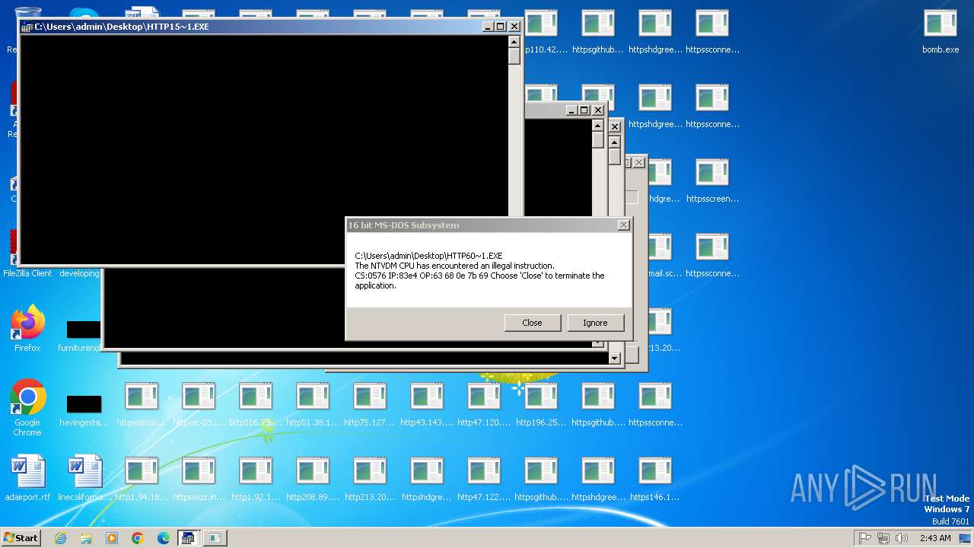This screenshot has height=548, width=974.
Task: Click the 2:43 AM taskbar clock
Action: click(935, 538)
